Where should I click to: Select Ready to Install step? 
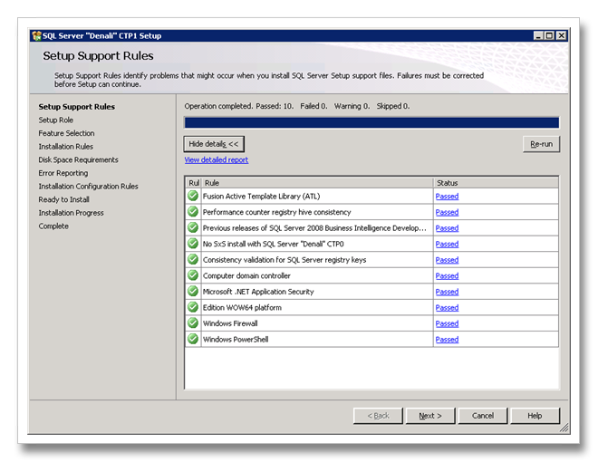click(x=63, y=199)
